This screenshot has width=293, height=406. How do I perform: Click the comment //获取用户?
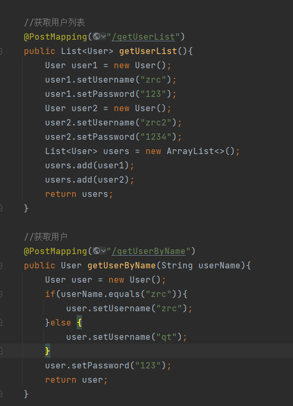click(x=45, y=237)
